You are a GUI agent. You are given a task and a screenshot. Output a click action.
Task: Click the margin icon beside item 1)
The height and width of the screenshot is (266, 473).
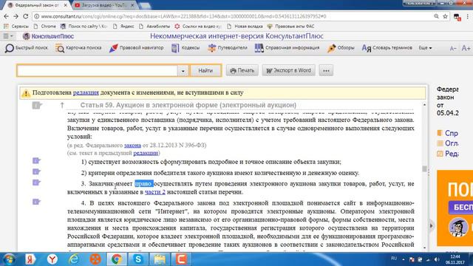(36, 161)
